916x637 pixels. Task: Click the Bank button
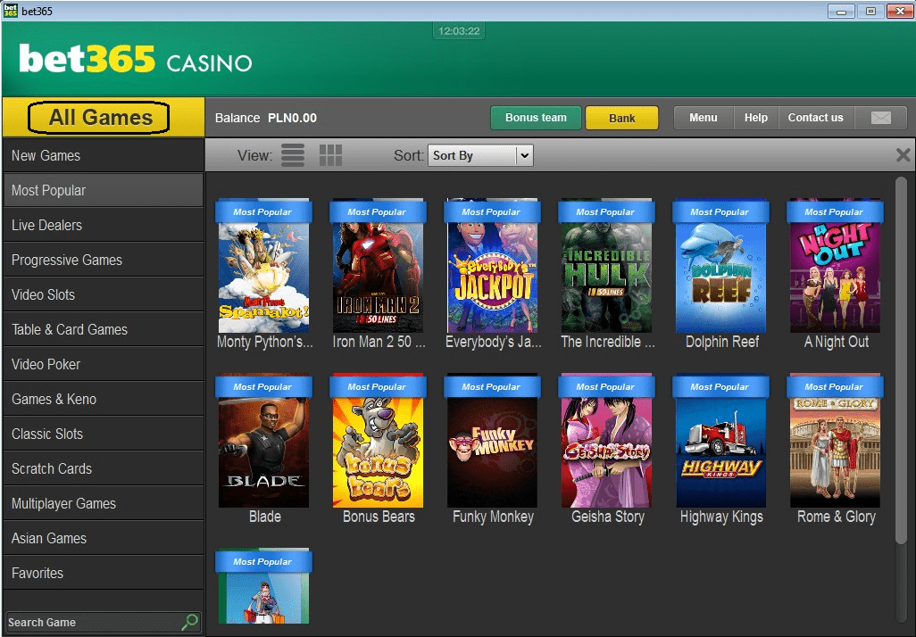(621, 117)
